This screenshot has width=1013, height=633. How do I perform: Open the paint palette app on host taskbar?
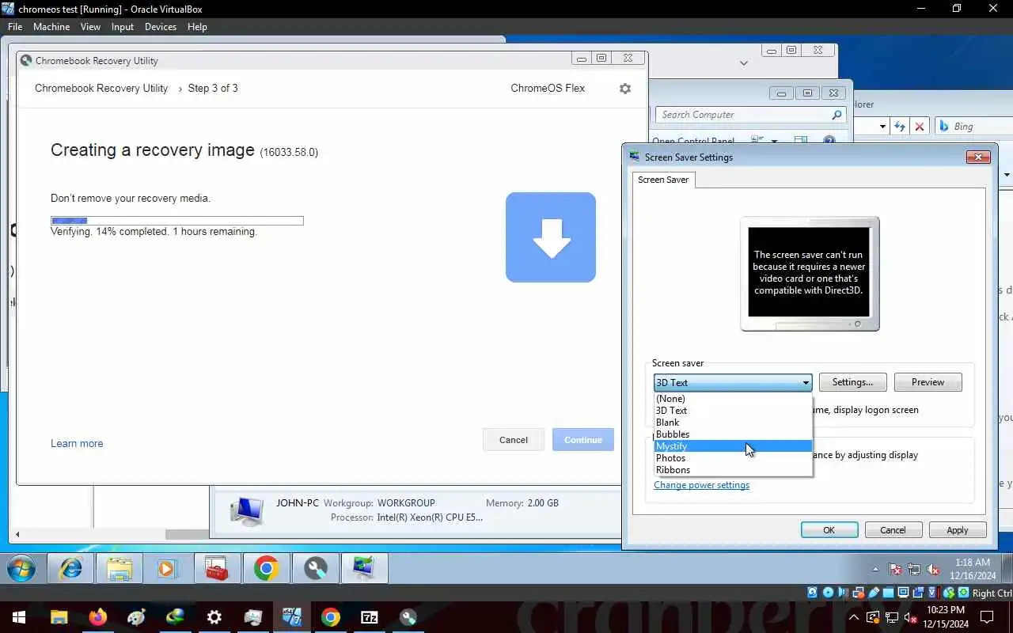(x=137, y=617)
